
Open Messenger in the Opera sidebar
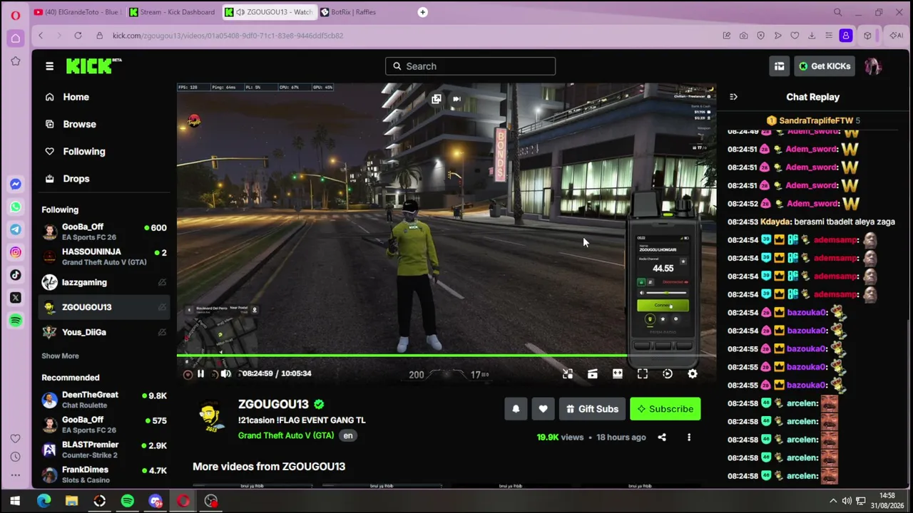[15, 184]
